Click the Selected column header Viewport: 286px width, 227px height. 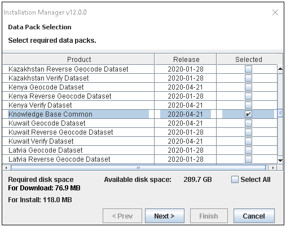click(249, 59)
